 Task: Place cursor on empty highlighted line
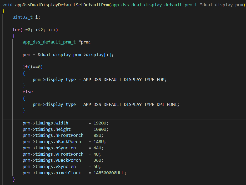(124, 117)
